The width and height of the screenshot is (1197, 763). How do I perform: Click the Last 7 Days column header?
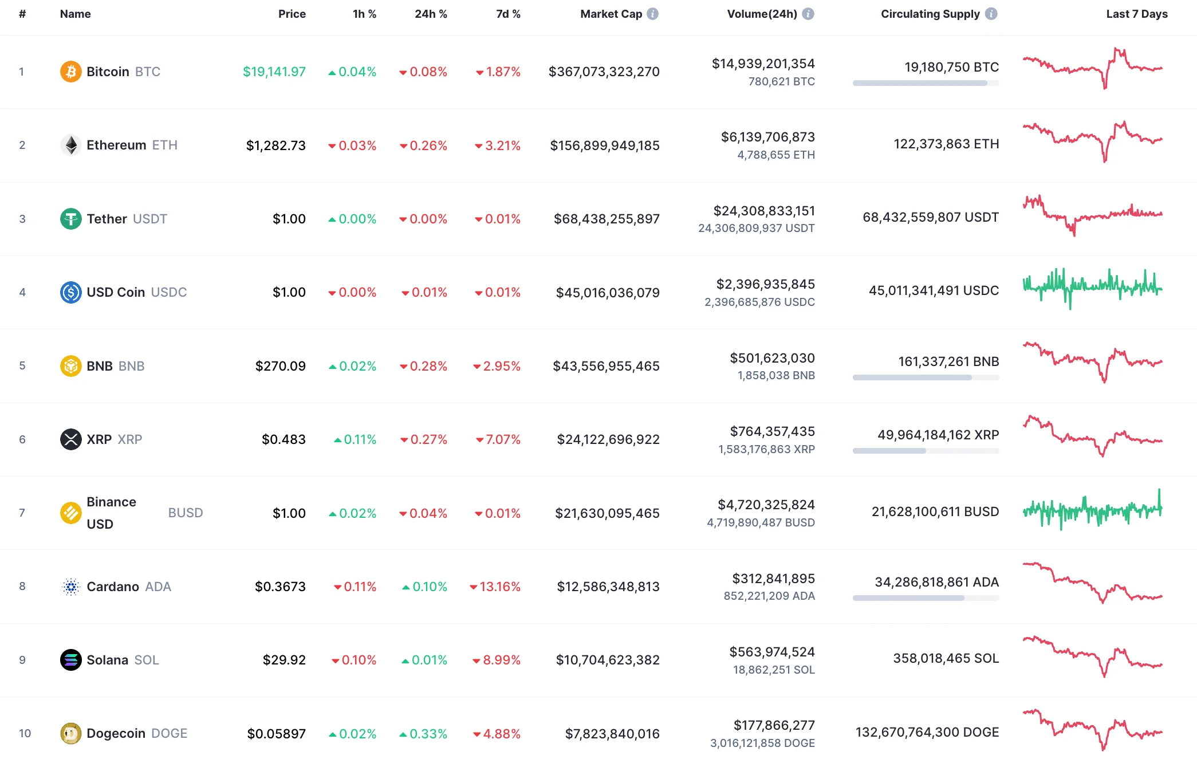point(1136,14)
